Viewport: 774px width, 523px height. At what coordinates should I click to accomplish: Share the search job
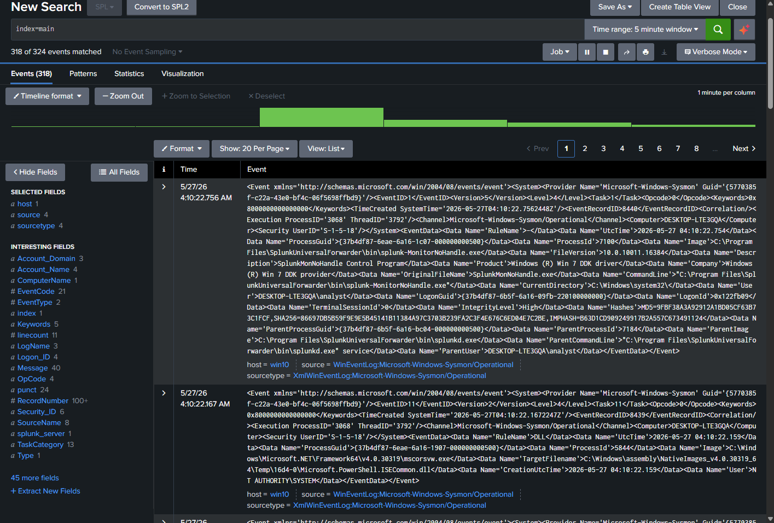[x=627, y=52]
